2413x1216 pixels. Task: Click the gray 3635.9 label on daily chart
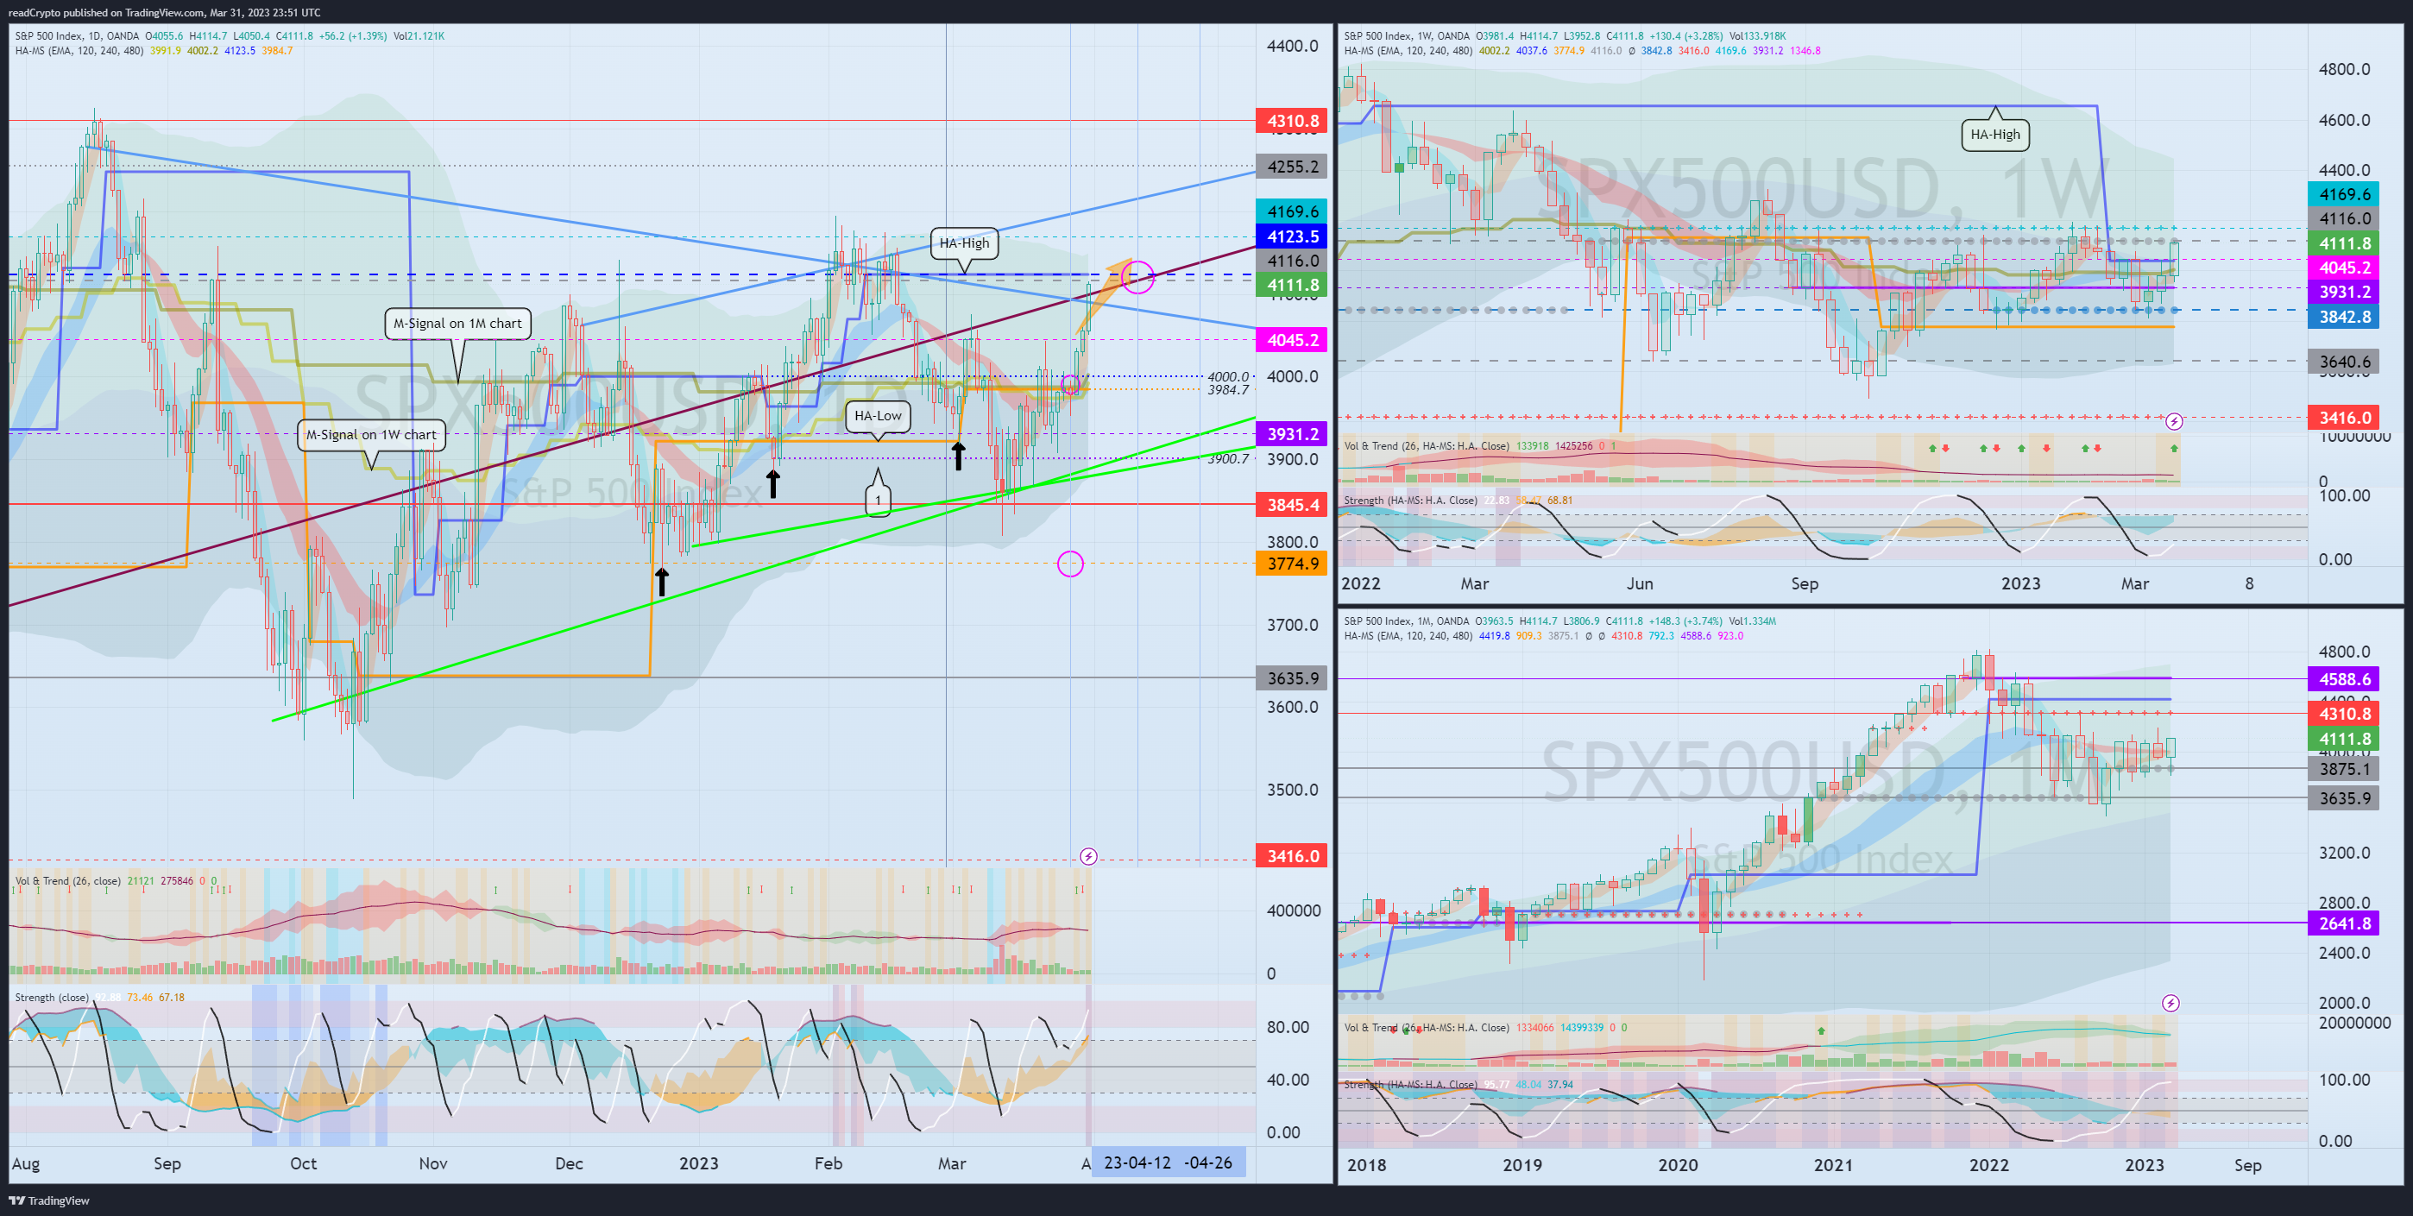coord(1292,678)
